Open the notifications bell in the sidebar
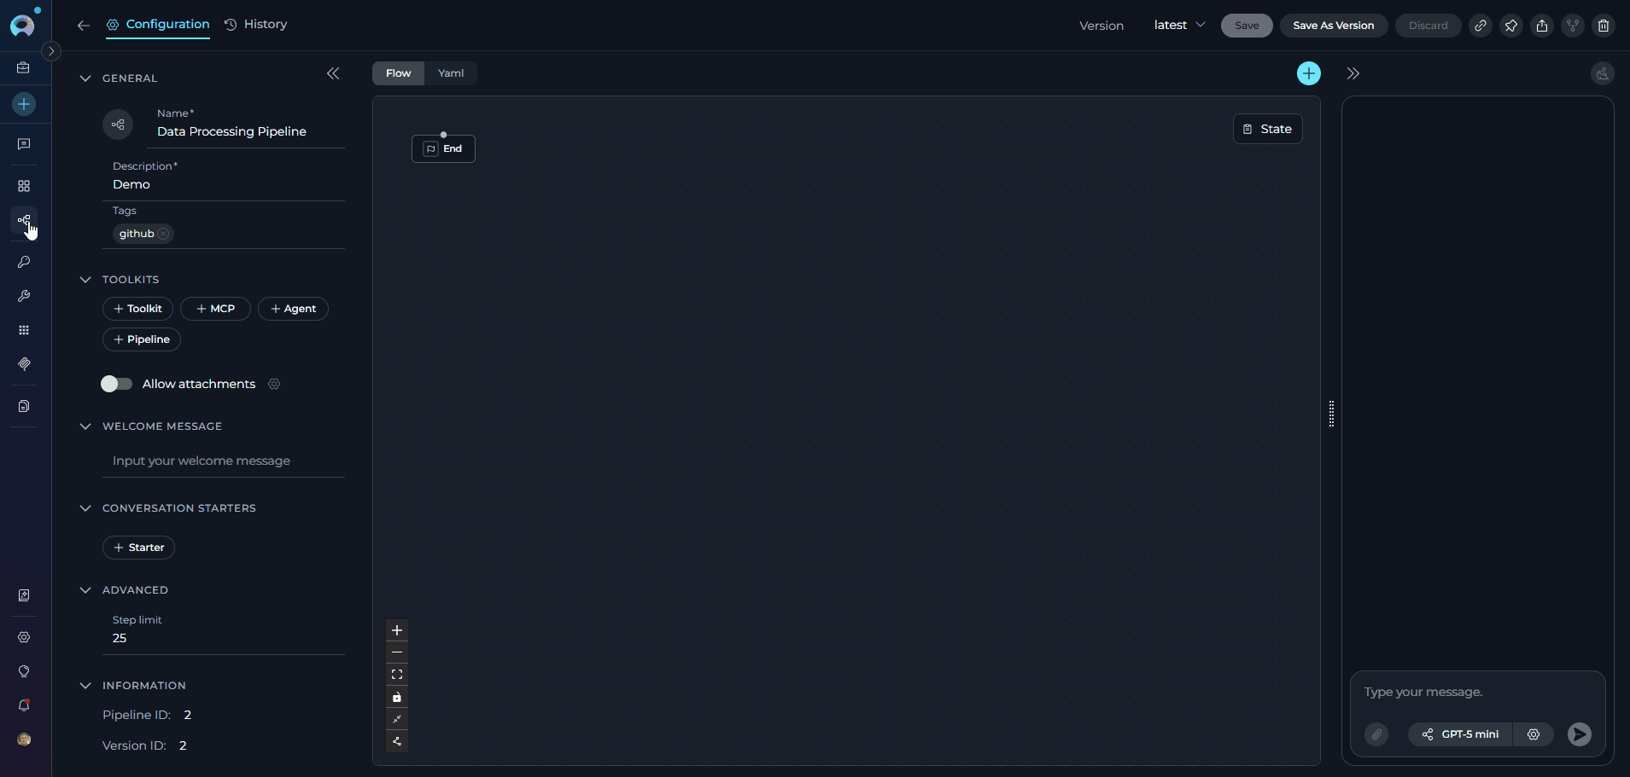This screenshot has height=777, width=1630. 24,705
